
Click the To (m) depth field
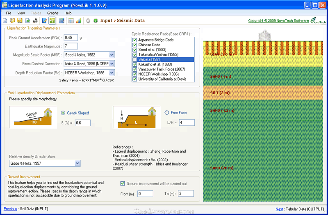point(186,193)
